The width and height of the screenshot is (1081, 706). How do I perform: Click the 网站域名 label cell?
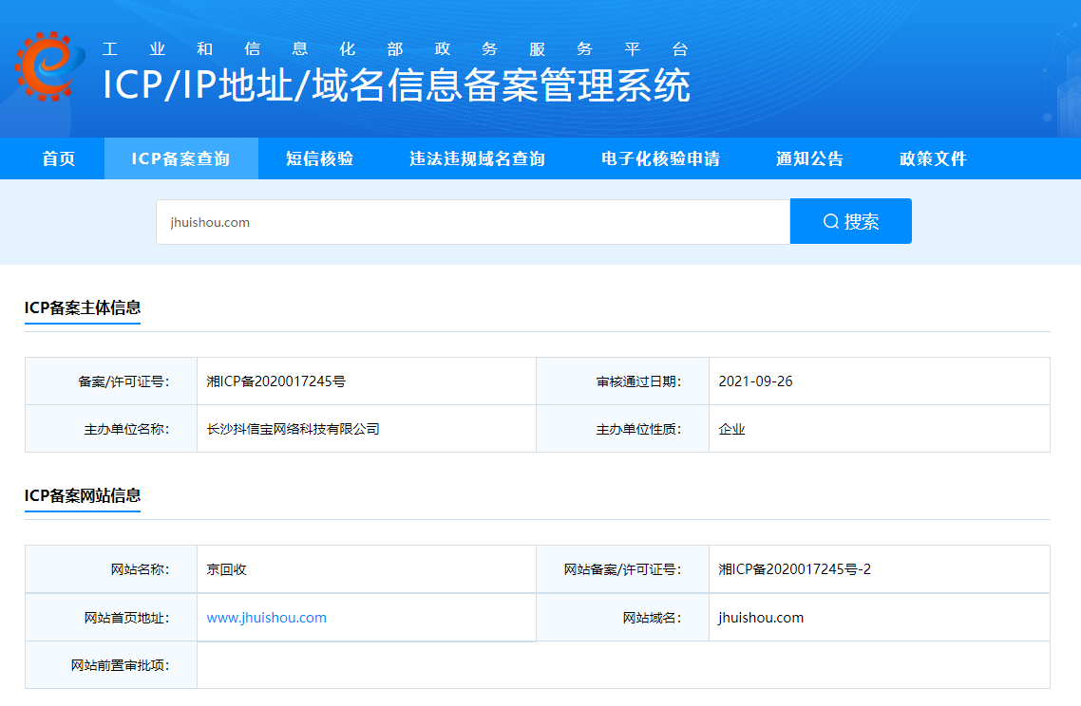(623, 618)
